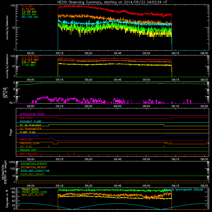Select the ATTENUATOR_STATE flag label

[x=32, y=114]
